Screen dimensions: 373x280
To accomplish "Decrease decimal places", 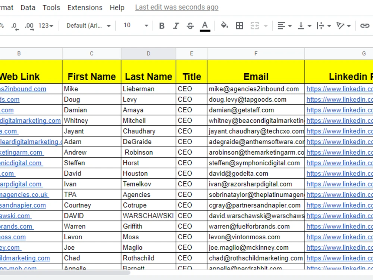I will point(15,26).
